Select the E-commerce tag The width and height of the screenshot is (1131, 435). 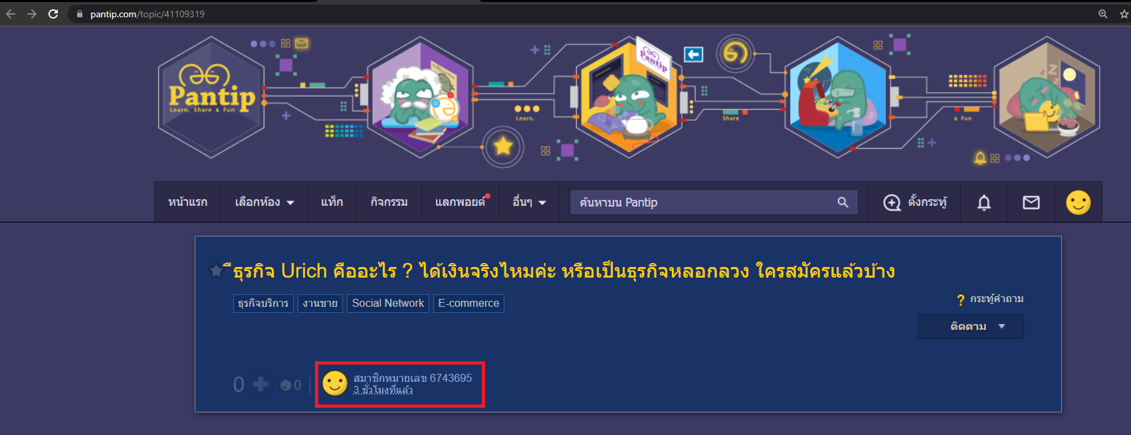pos(468,304)
